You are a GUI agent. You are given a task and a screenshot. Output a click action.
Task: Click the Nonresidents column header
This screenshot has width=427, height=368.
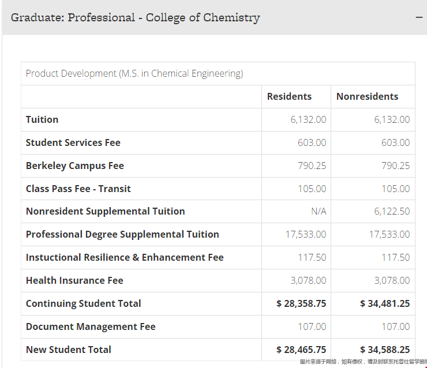tap(367, 96)
